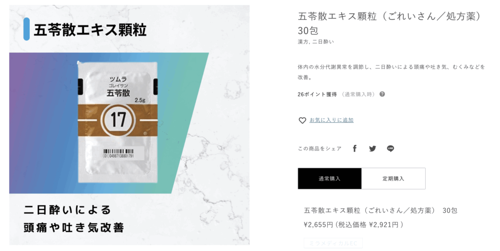Share product using LINE icon
The height and width of the screenshot is (251, 500).
pyautogui.click(x=391, y=148)
